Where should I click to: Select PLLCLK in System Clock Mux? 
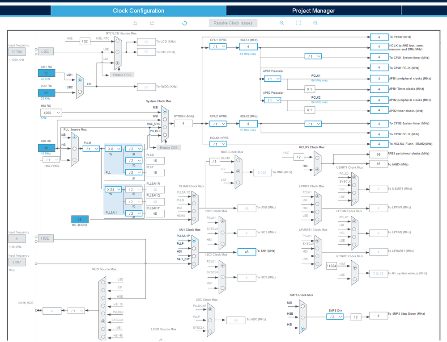tap(165, 135)
